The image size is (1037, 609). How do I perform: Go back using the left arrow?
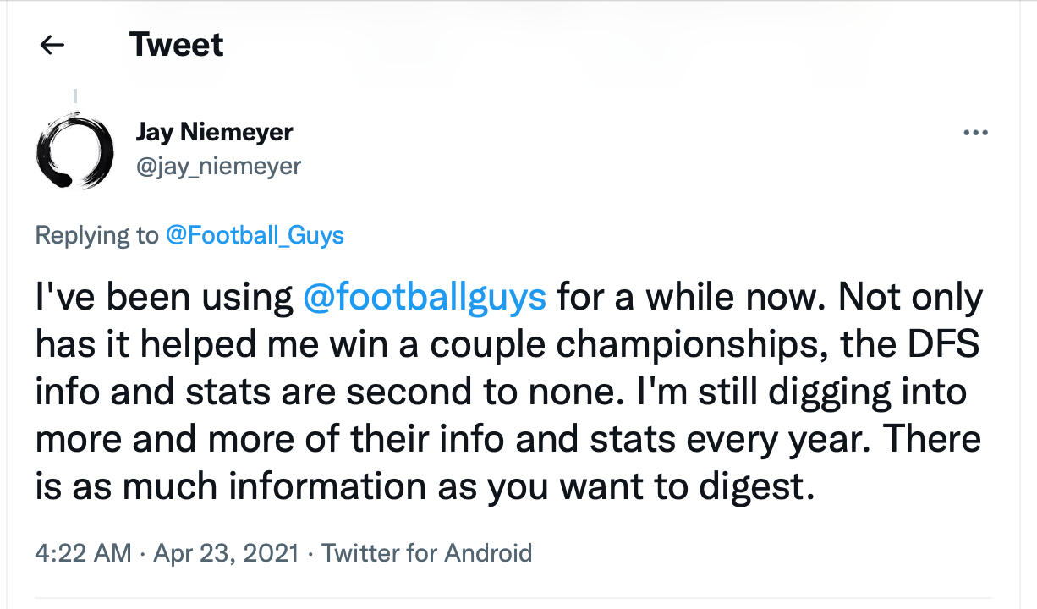pos(52,45)
